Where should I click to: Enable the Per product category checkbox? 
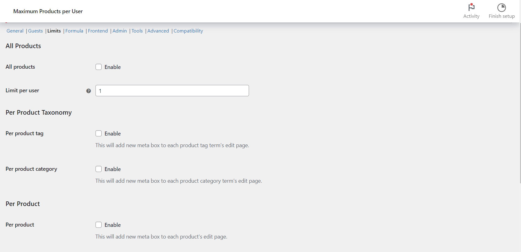(99, 169)
